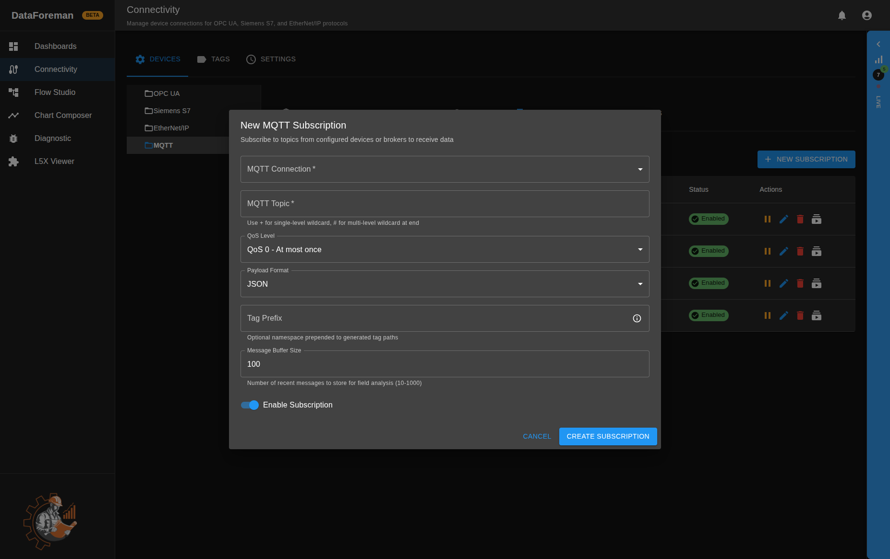The image size is (890, 559).
Task: Click the CREATE SUBSCRIPTION button
Action: click(x=608, y=436)
